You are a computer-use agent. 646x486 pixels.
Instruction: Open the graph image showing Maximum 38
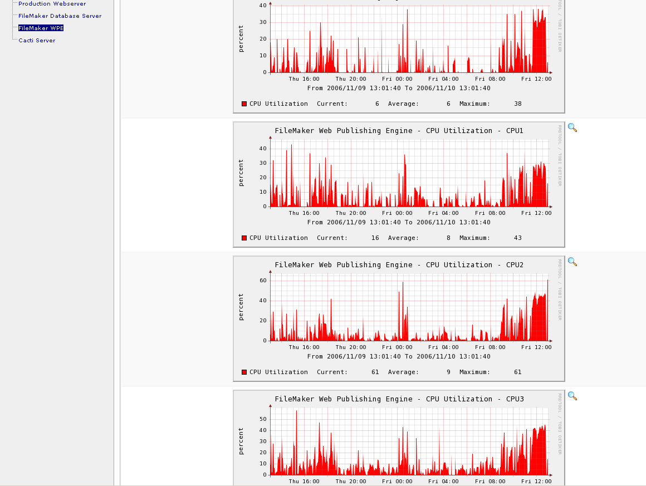[399, 56]
